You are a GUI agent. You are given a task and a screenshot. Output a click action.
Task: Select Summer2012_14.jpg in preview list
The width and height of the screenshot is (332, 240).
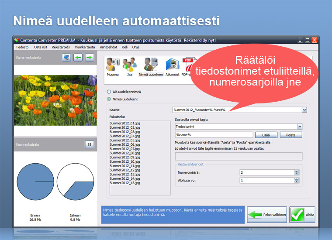[125, 178]
